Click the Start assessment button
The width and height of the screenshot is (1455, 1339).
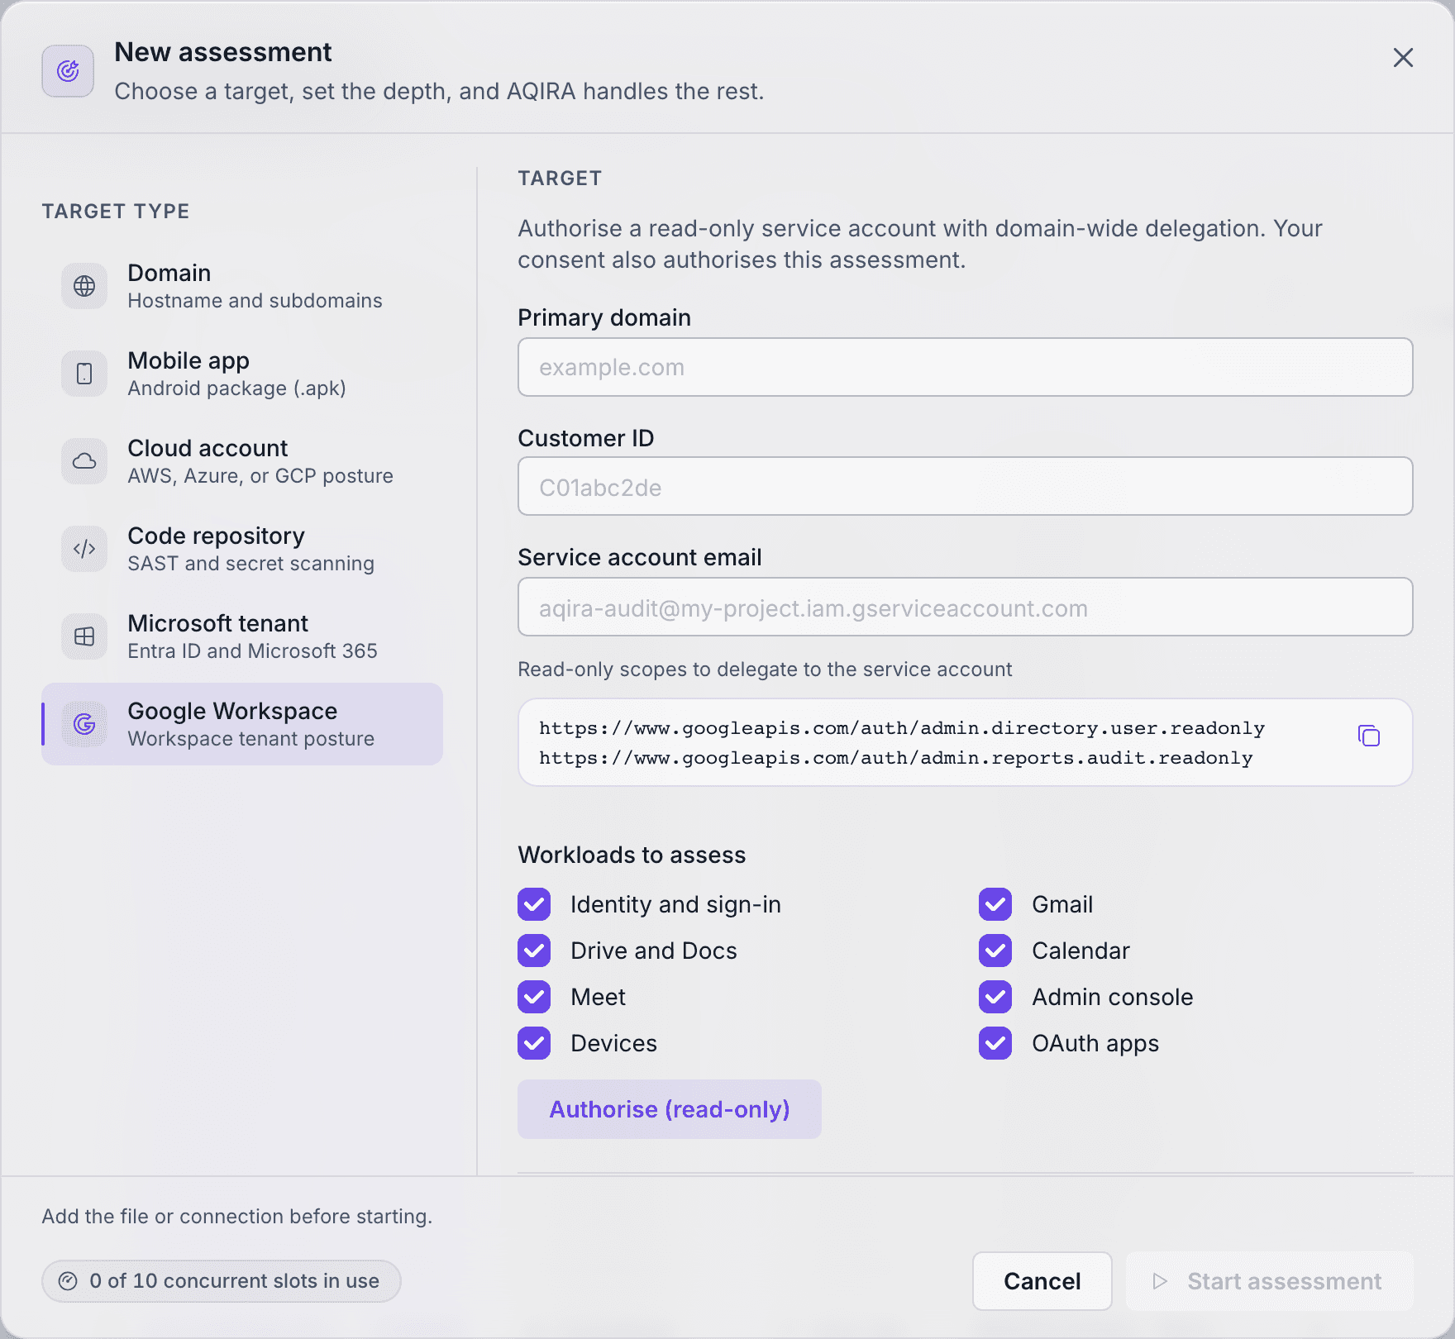1270,1281
